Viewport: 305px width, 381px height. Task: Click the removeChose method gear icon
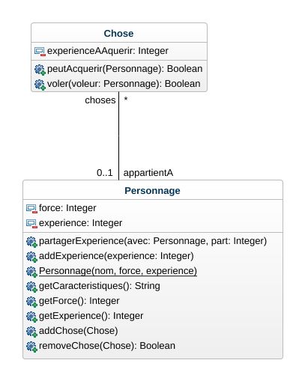coord(31,347)
